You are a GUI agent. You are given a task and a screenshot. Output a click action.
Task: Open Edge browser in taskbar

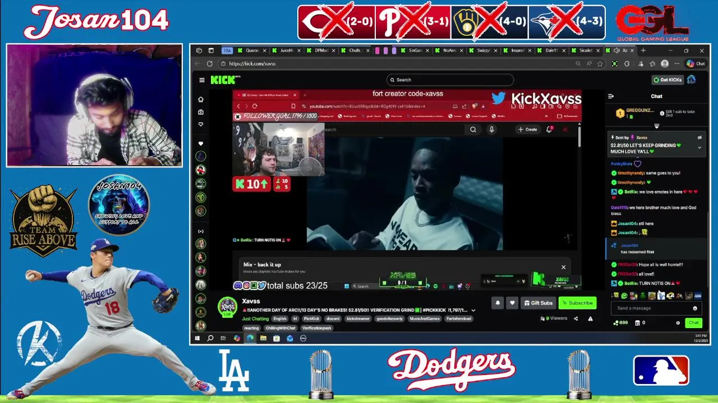click(250, 338)
